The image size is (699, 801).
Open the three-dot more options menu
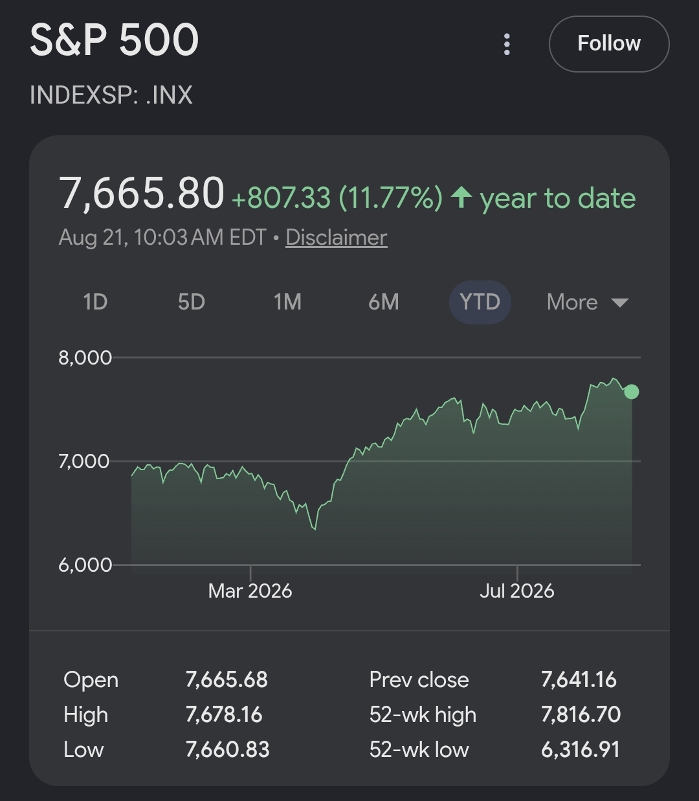(x=507, y=44)
